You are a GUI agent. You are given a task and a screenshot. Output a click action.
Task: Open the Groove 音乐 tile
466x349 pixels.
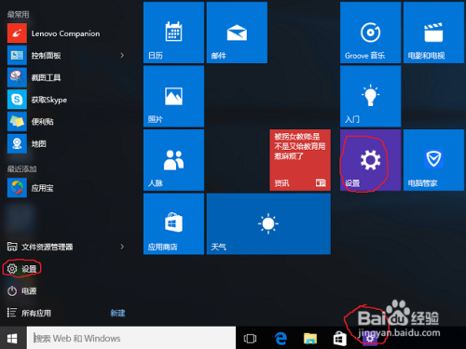point(370,33)
